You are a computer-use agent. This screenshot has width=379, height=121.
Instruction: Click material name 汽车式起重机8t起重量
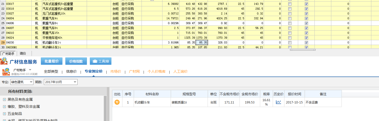[x=58, y=9]
